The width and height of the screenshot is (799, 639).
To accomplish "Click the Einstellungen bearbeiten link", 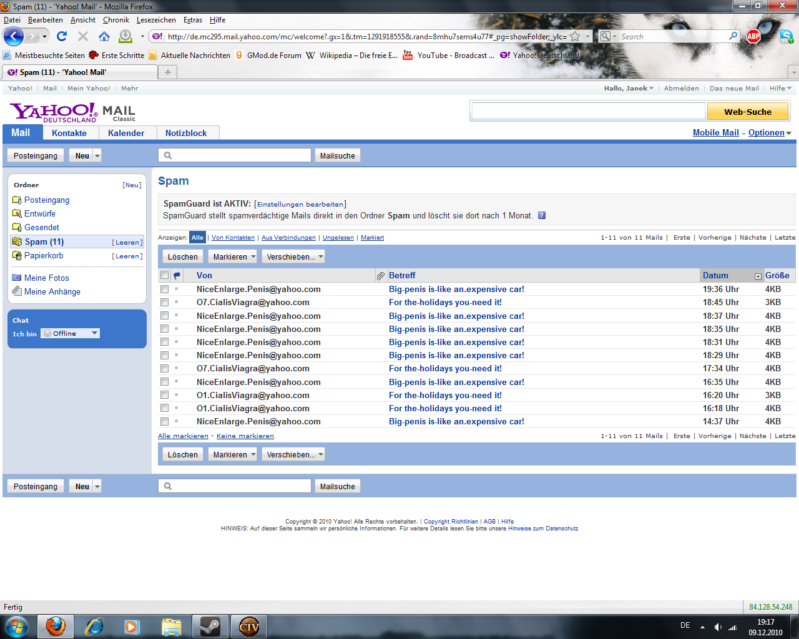I will pos(300,204).
